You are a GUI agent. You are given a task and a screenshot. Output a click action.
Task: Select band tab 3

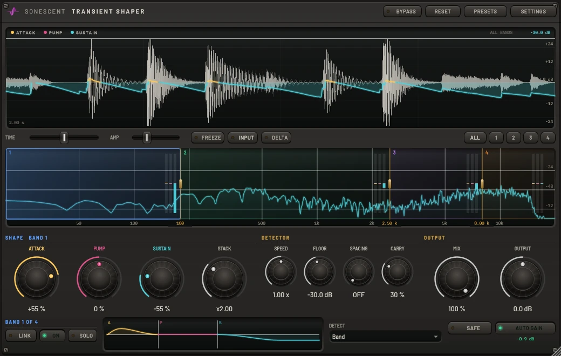(x=531, y=138)
